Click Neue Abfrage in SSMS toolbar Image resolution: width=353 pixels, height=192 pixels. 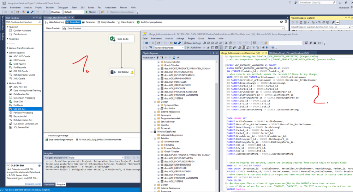tap(193, 43)
